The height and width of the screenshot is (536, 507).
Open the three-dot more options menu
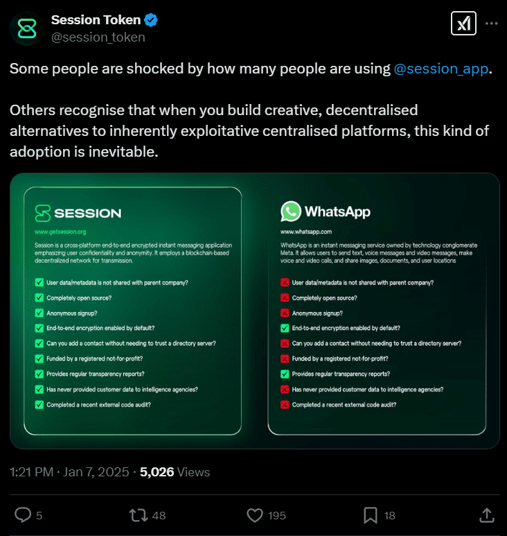(491, 23)
